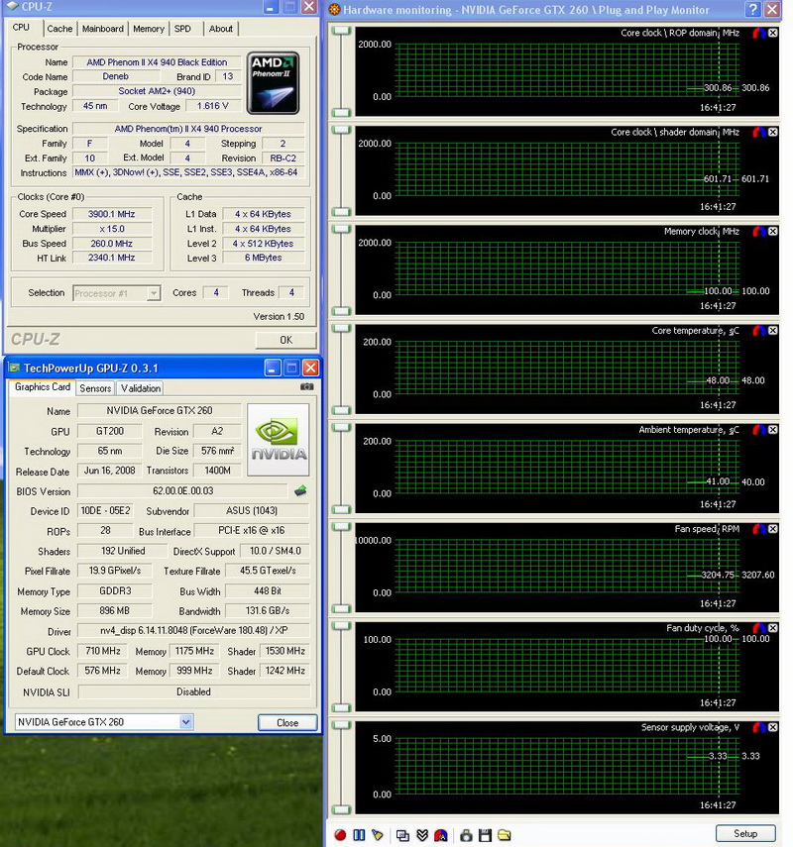Grab upper range slider of Core clock ROP graph
Image resolution: width=793 pixels, height=847 pixels.
(342, 31)
